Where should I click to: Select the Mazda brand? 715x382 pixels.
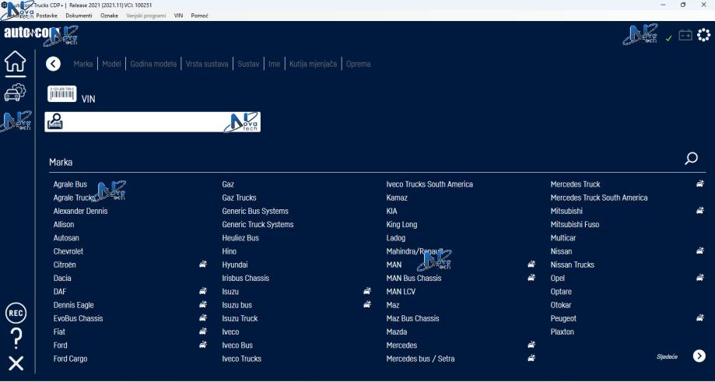(x=397, y=332)
